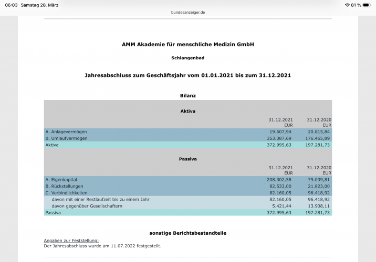Click the 'sonstige Berichtsbestandteile' heading
This screenshot has width=376, height=262.
coord(187,232)
